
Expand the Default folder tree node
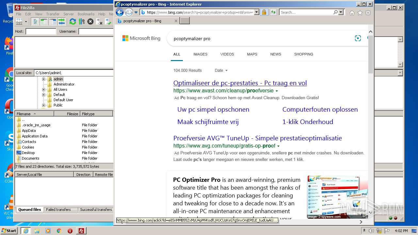(43, 95)
